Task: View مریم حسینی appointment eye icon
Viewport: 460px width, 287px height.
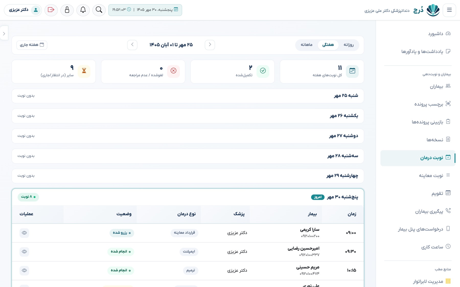Action: pyautogui.click(x=24, y=270)
